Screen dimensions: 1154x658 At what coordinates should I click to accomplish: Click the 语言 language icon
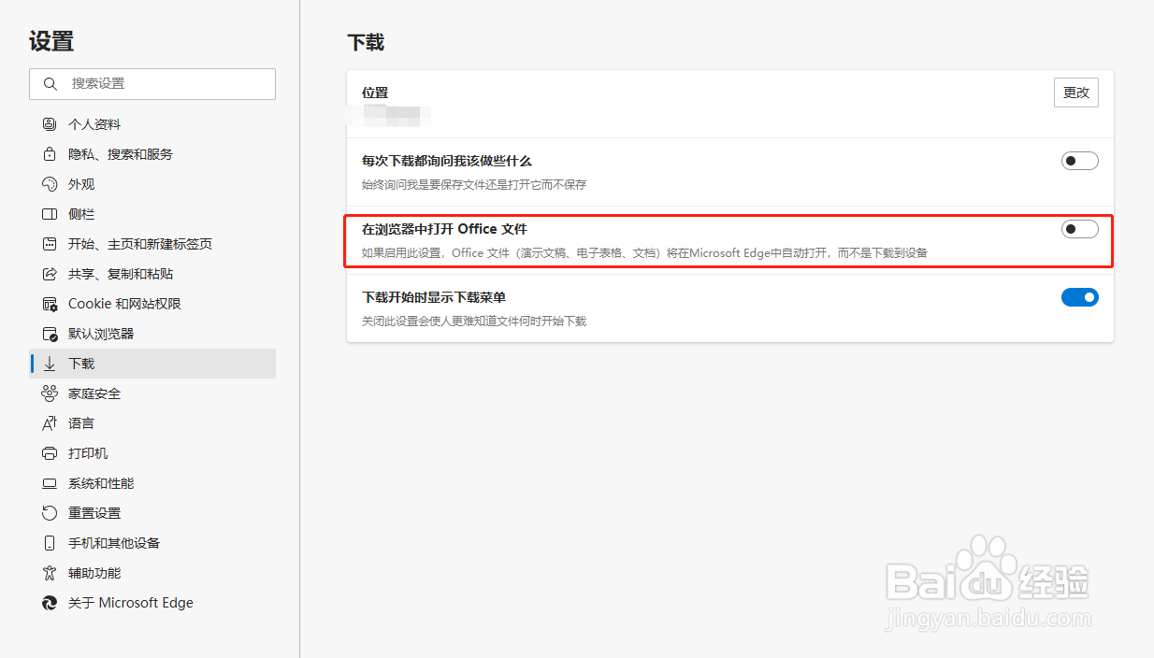click(x=50, y=423)
